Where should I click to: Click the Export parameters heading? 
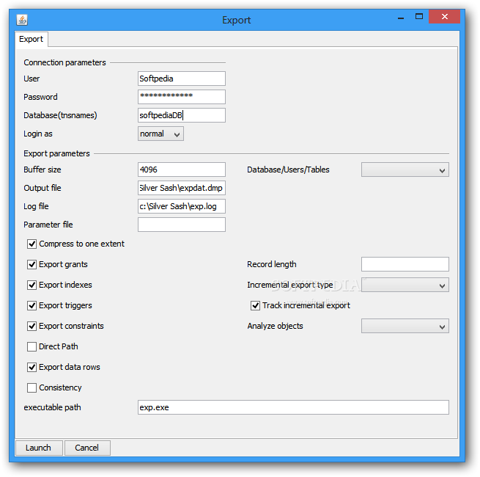tap(56, 153)
